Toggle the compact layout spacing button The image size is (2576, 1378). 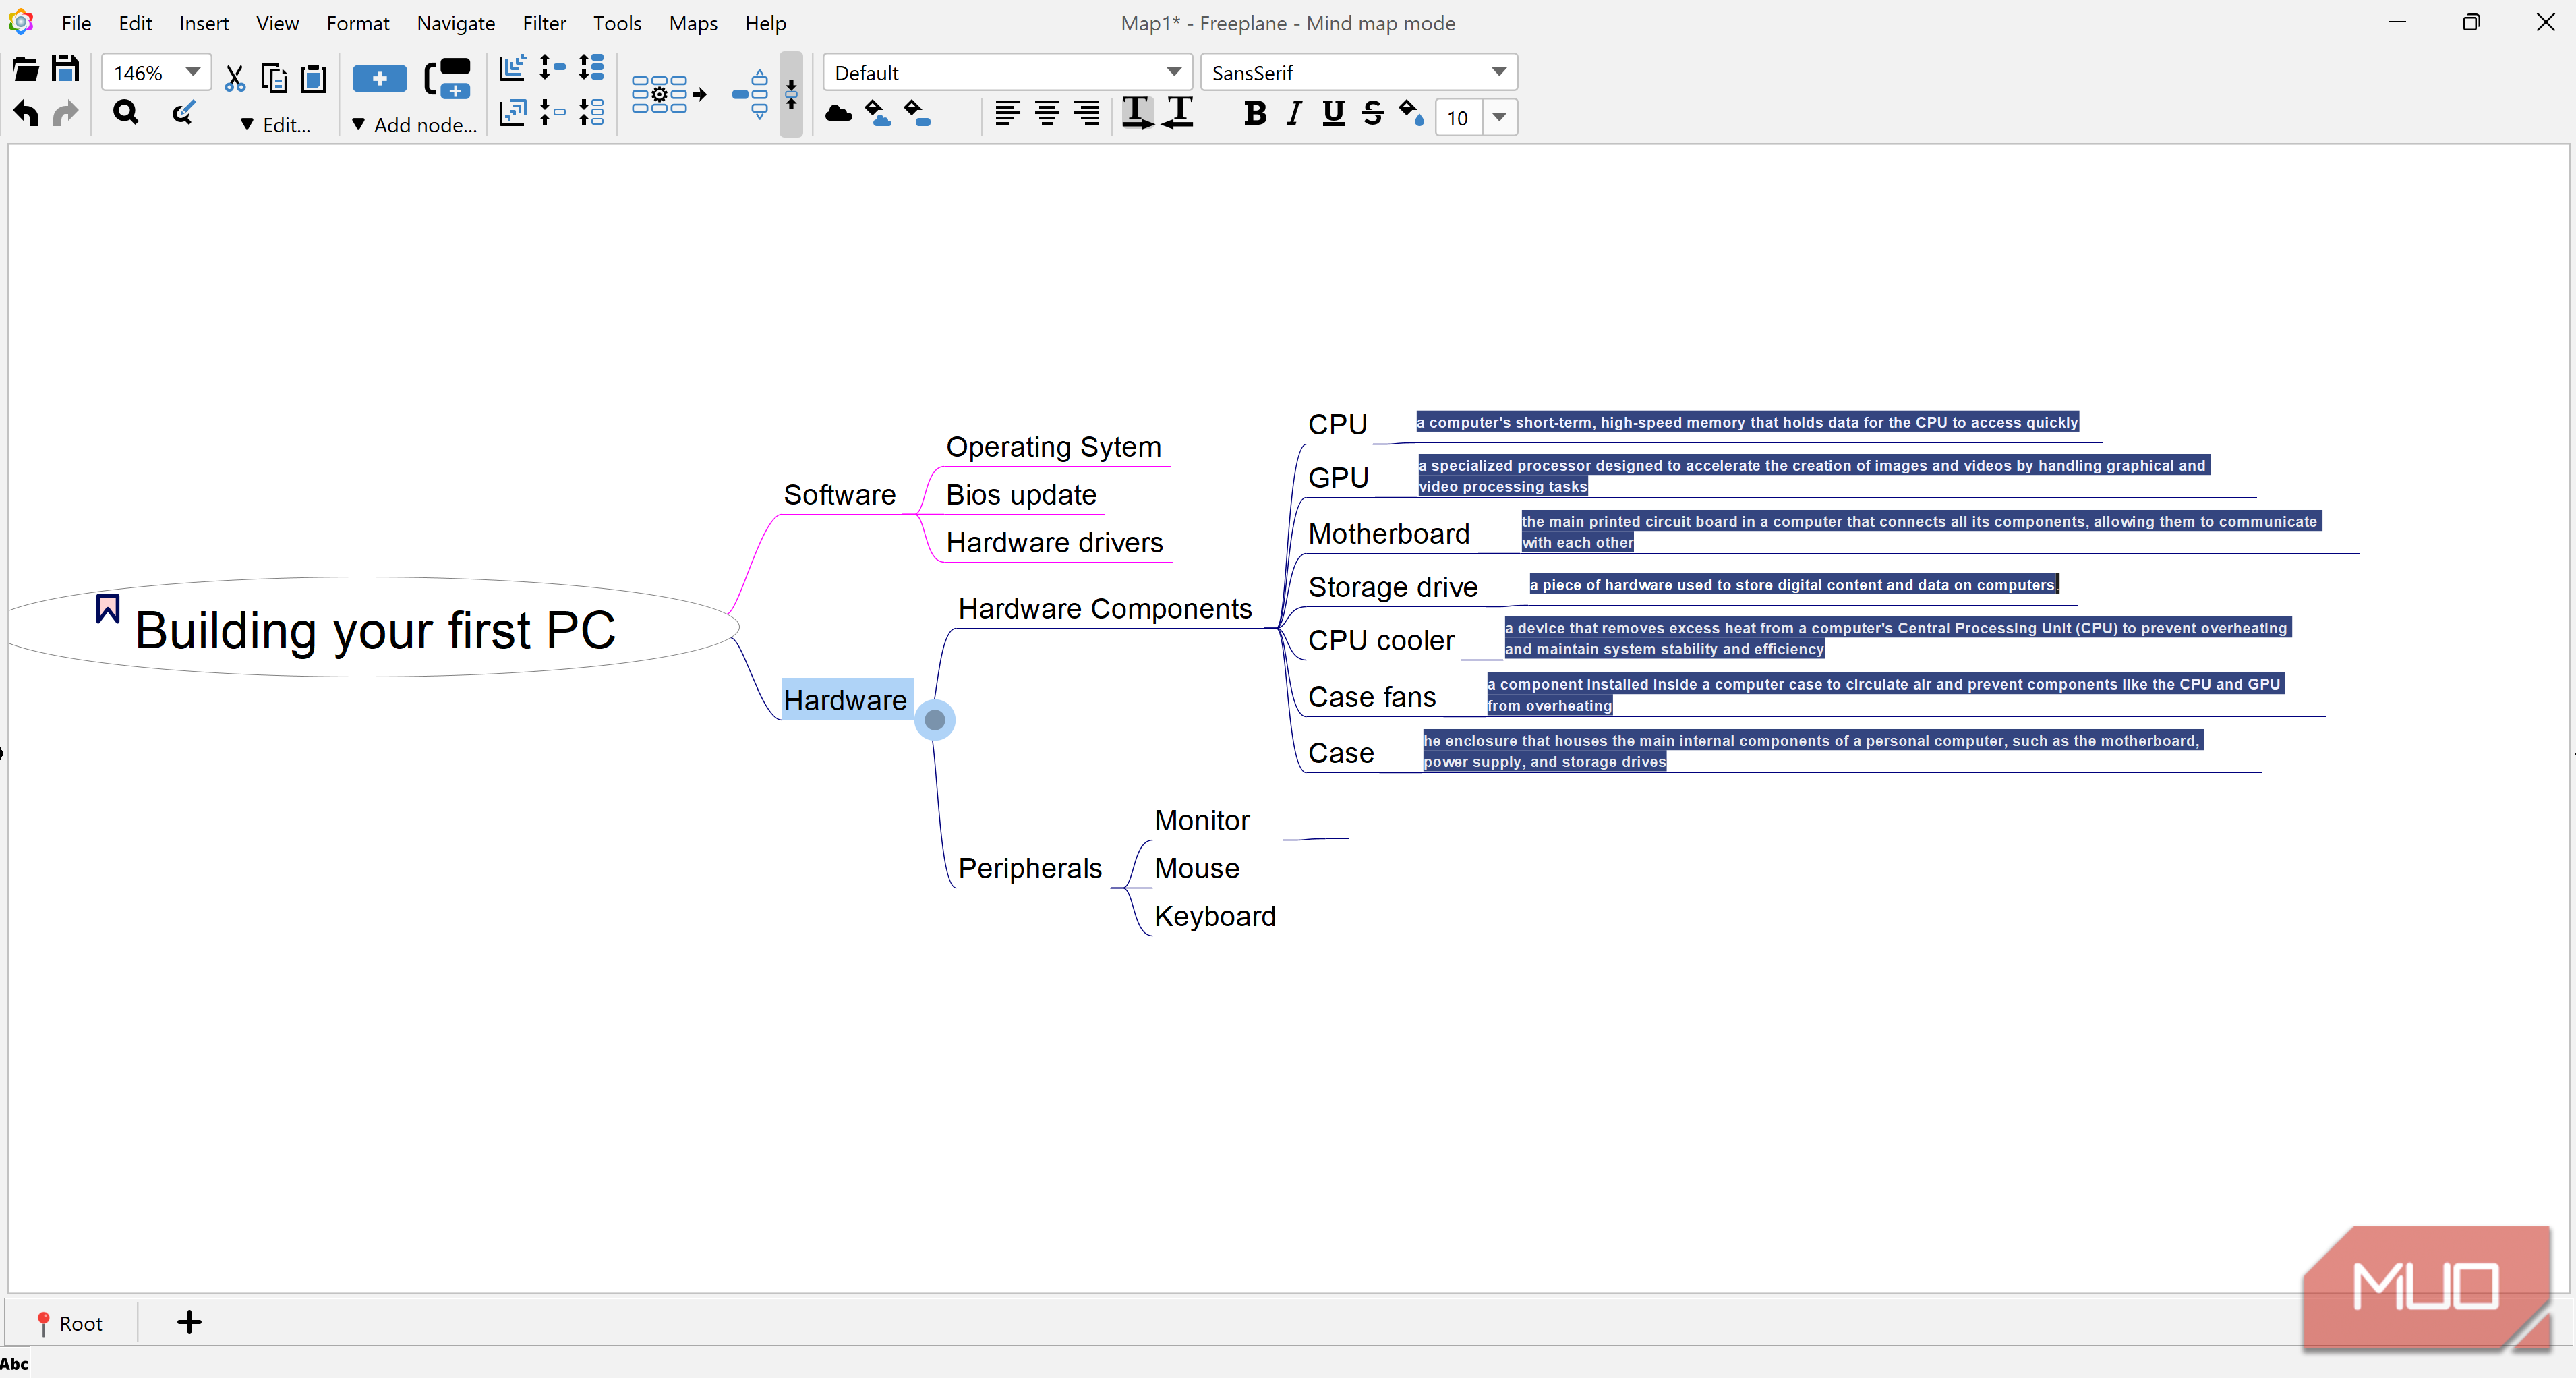point(791,94)
